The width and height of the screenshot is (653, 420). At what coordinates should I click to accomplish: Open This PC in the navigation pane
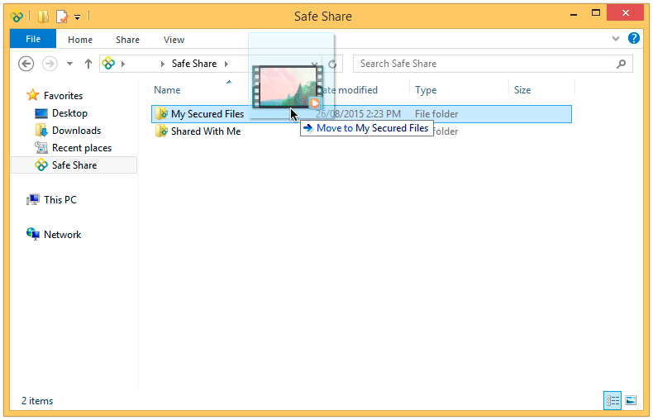(60, 199)
